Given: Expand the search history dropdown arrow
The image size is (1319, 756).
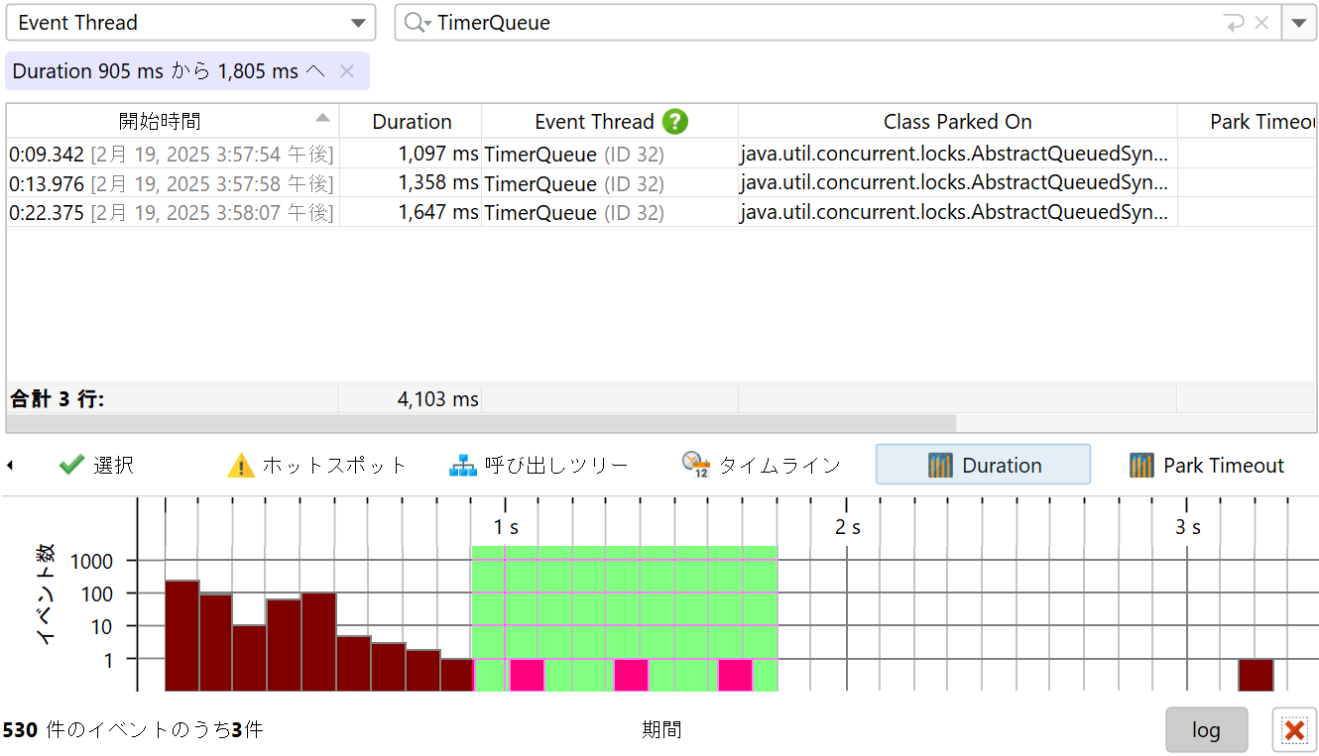Looking at the screenshot, I should [1299, 23].
